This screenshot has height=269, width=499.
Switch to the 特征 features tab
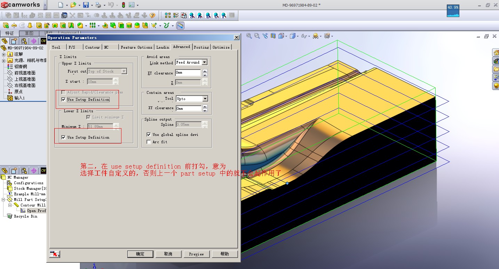click(10, 33)
